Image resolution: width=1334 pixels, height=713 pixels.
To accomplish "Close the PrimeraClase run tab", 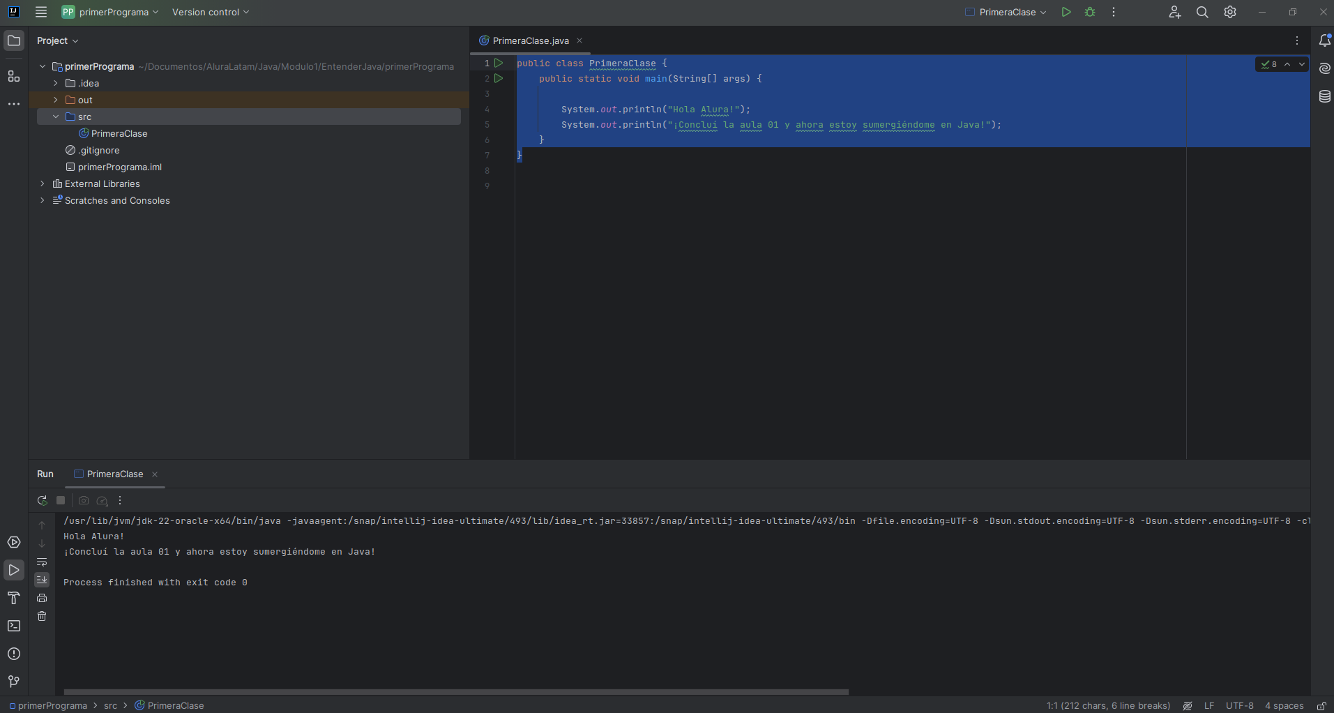I will click(155, 474).
